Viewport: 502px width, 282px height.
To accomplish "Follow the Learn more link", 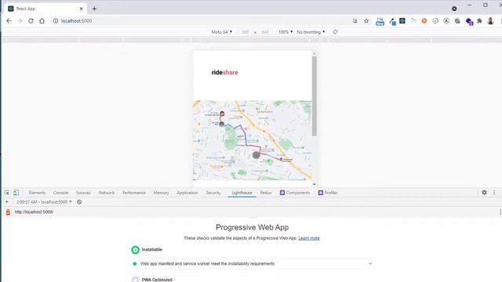I will (x=309, y=238).
